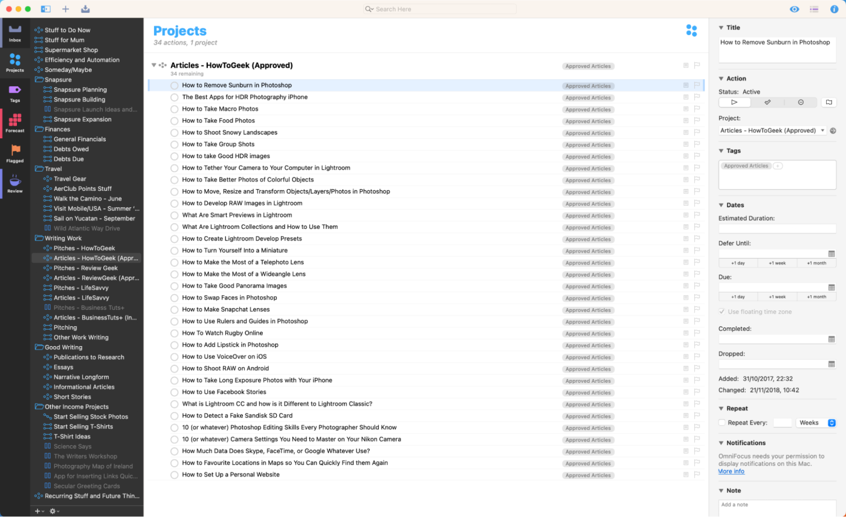Open the Due date calendar picker
Image resolution: width=846 pixels, height=517 pixels.
[831, 287]
